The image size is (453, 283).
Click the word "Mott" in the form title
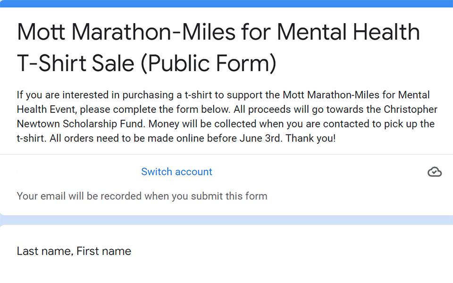pyautogui.click(x=41, y=32)
